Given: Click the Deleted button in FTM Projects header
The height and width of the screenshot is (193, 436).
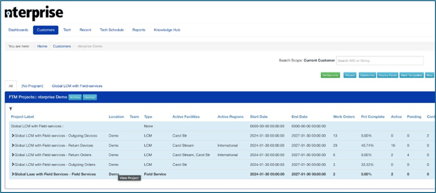Looking at the screenshot, I should (x=90, y=98).
